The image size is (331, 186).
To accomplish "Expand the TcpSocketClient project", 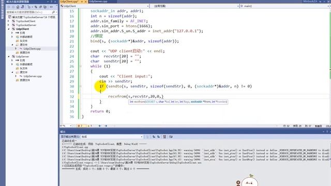I will pyautogui.click(x=9, y=21).
